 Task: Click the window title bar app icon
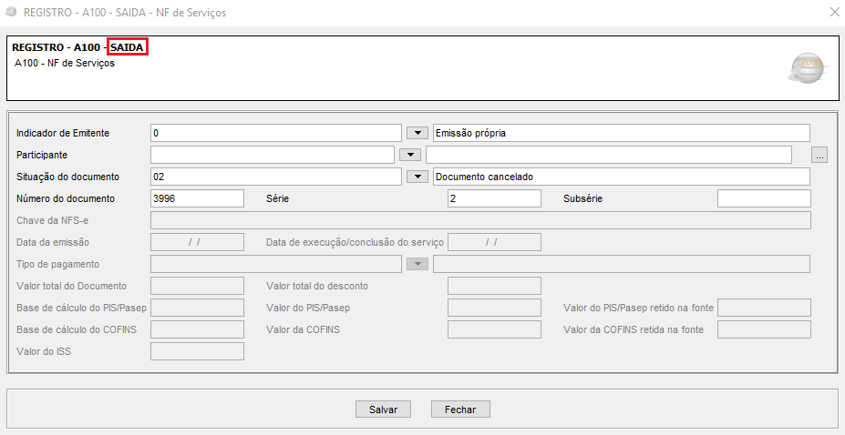click(11, 13)
